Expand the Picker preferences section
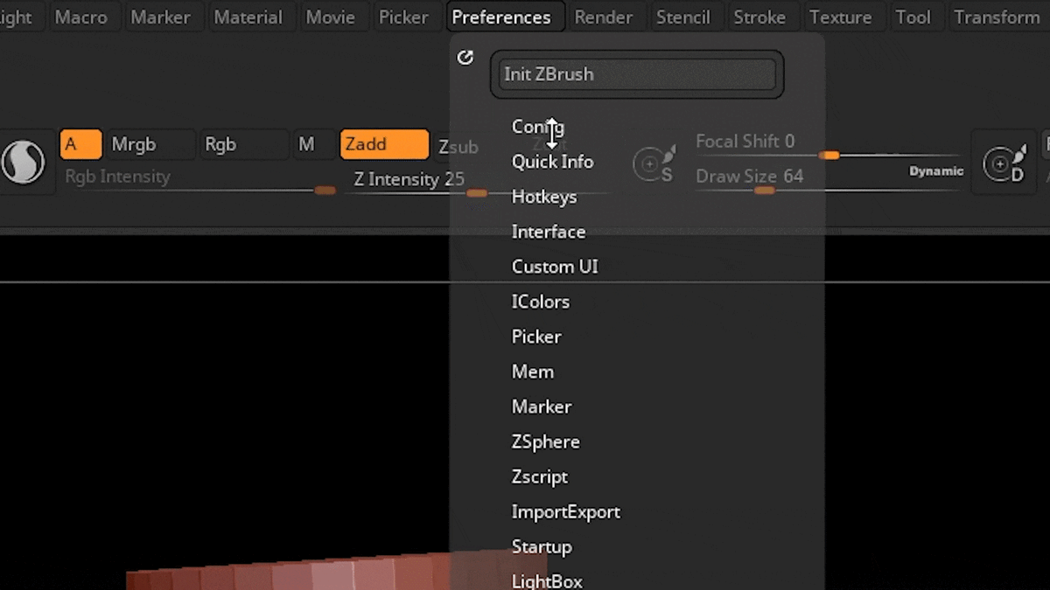This screenshot has height=590, width=1050. click(536, 337)
